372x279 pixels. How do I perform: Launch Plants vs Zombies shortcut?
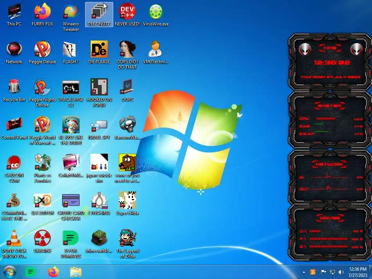43,168
